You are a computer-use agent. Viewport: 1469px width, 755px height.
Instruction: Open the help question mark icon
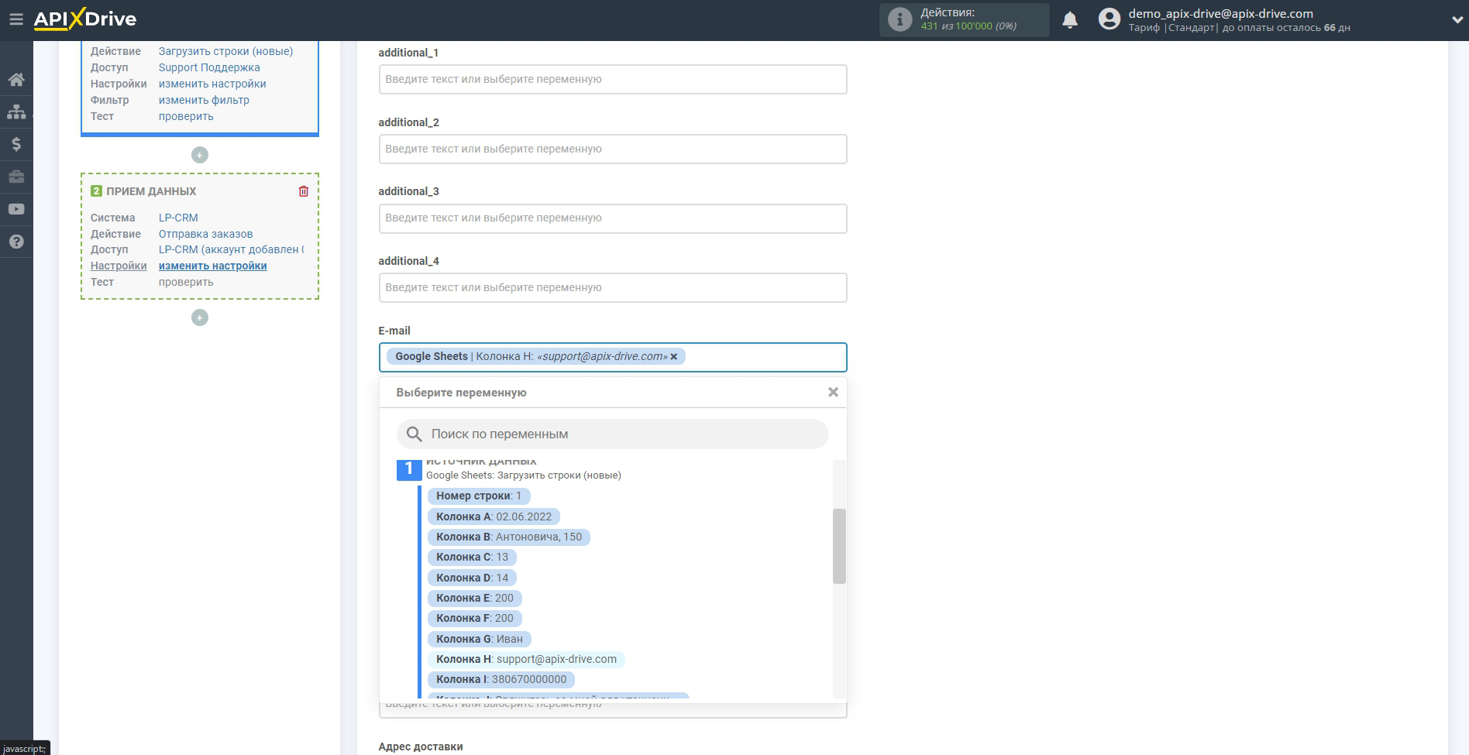(x=16, y=242)
